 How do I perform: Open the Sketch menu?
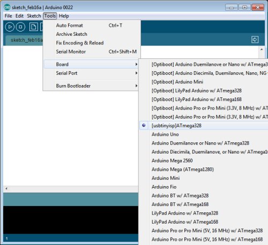coord(34,16)
